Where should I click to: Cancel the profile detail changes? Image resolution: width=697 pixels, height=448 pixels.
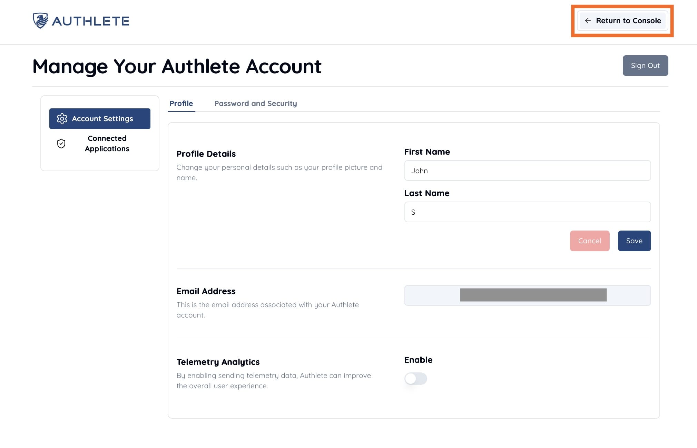589,241
